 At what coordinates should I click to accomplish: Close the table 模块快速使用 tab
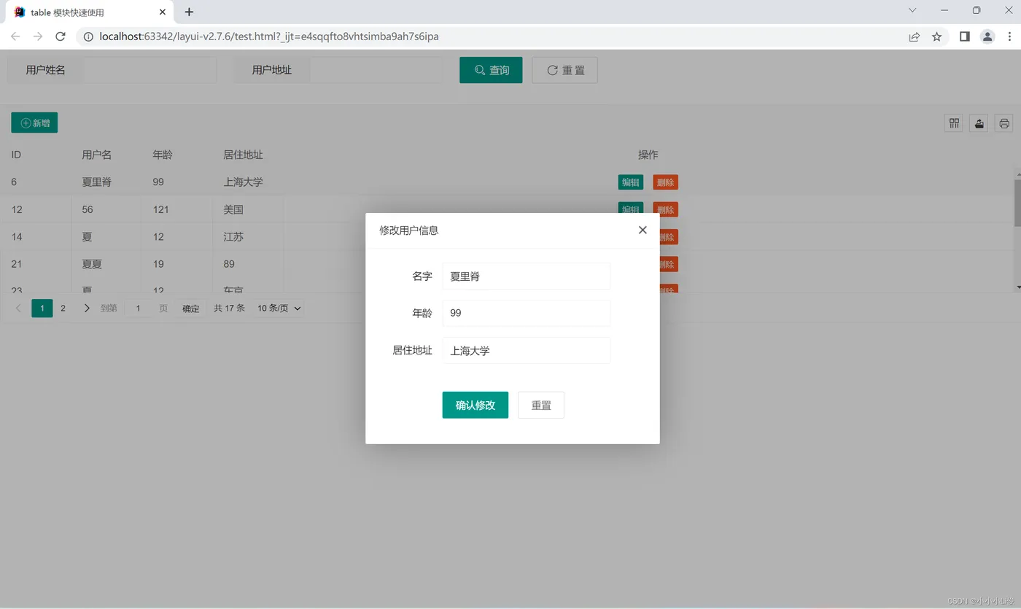pyautogui.click(x=163, y=12)
